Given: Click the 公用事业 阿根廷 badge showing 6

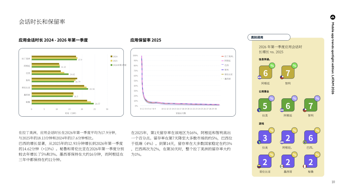Looking at the screenshot, I should [x=288, y=105].
